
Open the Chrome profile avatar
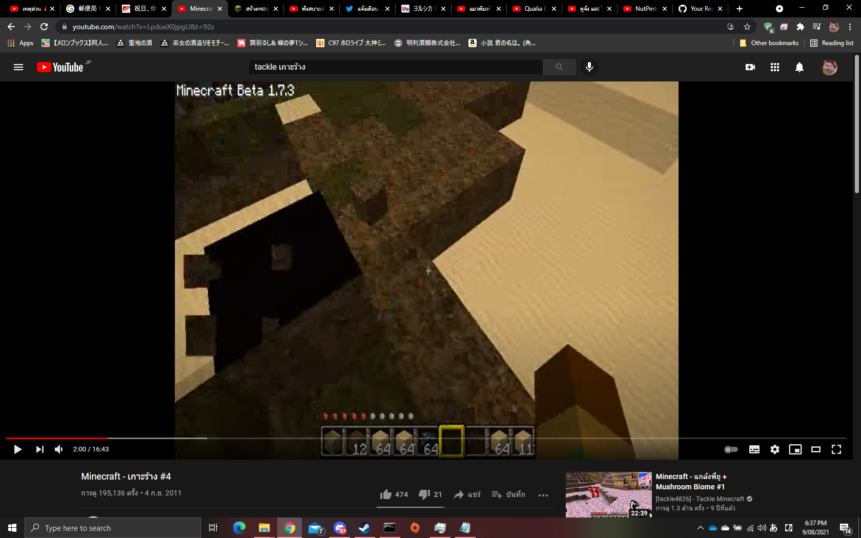tap(834, 27)
